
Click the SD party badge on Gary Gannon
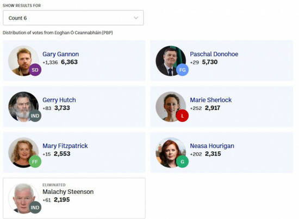pos(35,70)
